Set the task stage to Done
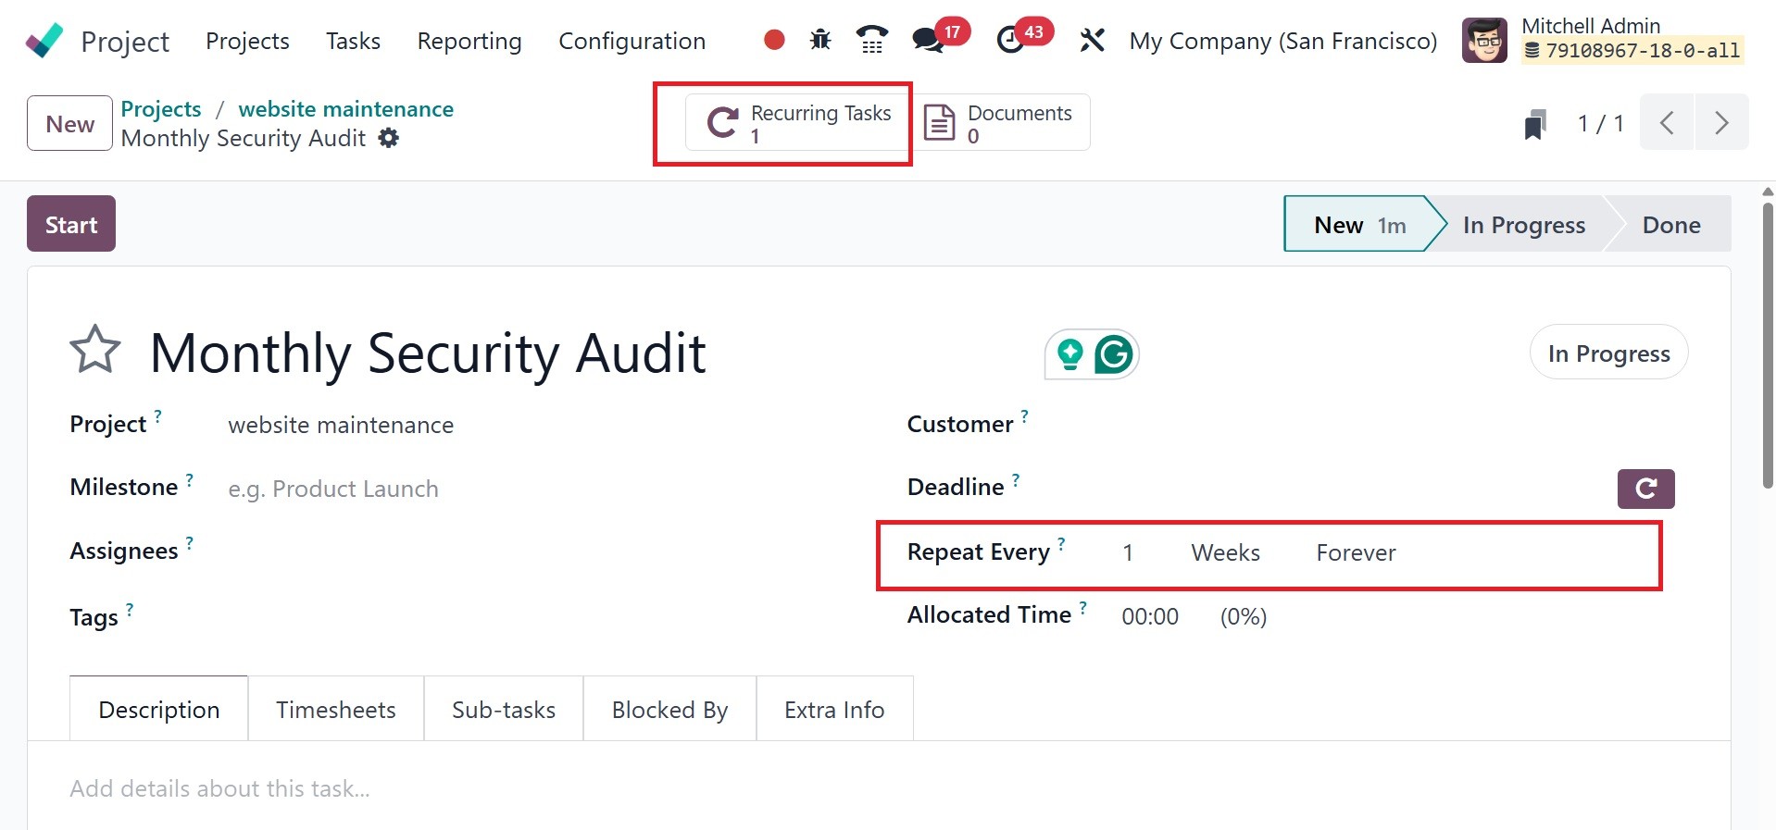The width and height of the screenshot is (1776, 830). 1670,225
